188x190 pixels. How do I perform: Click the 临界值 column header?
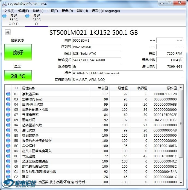pyautogui.click(x=139, y=88)
